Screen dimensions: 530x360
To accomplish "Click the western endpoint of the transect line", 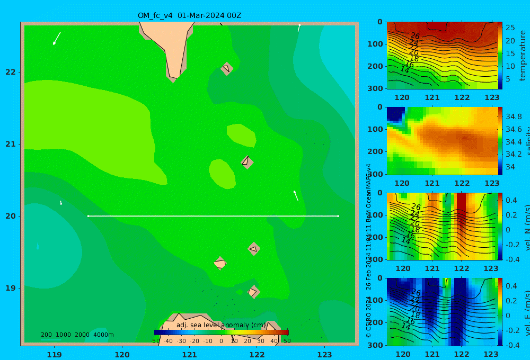I will click(88, 216).
